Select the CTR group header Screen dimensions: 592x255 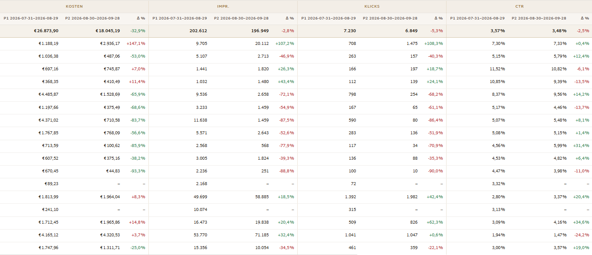(x=519, y=6)
